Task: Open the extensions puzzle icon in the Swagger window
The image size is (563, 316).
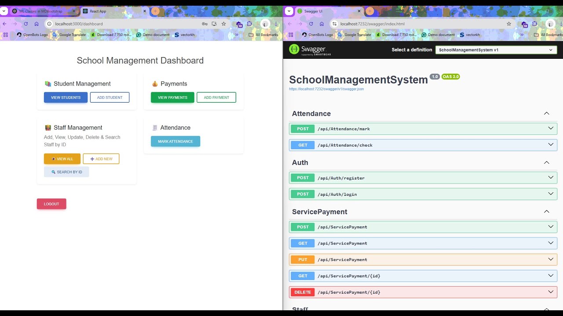Action: (x=534, y=24)
